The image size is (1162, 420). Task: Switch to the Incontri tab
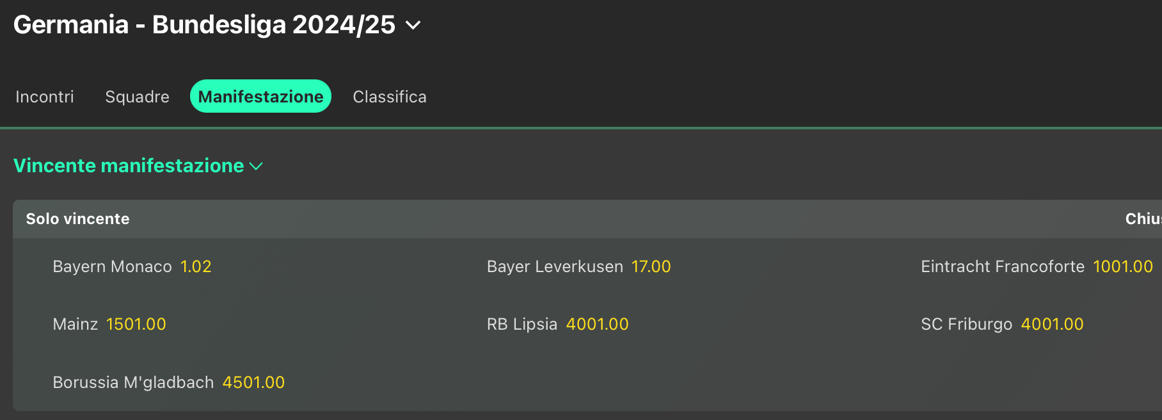pyautogui.click(x=45, y=97)
